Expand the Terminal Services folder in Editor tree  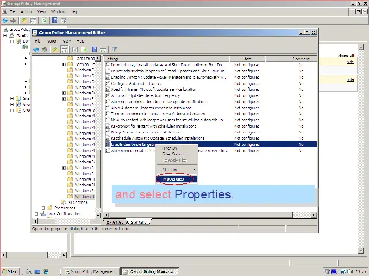point(64,64)
